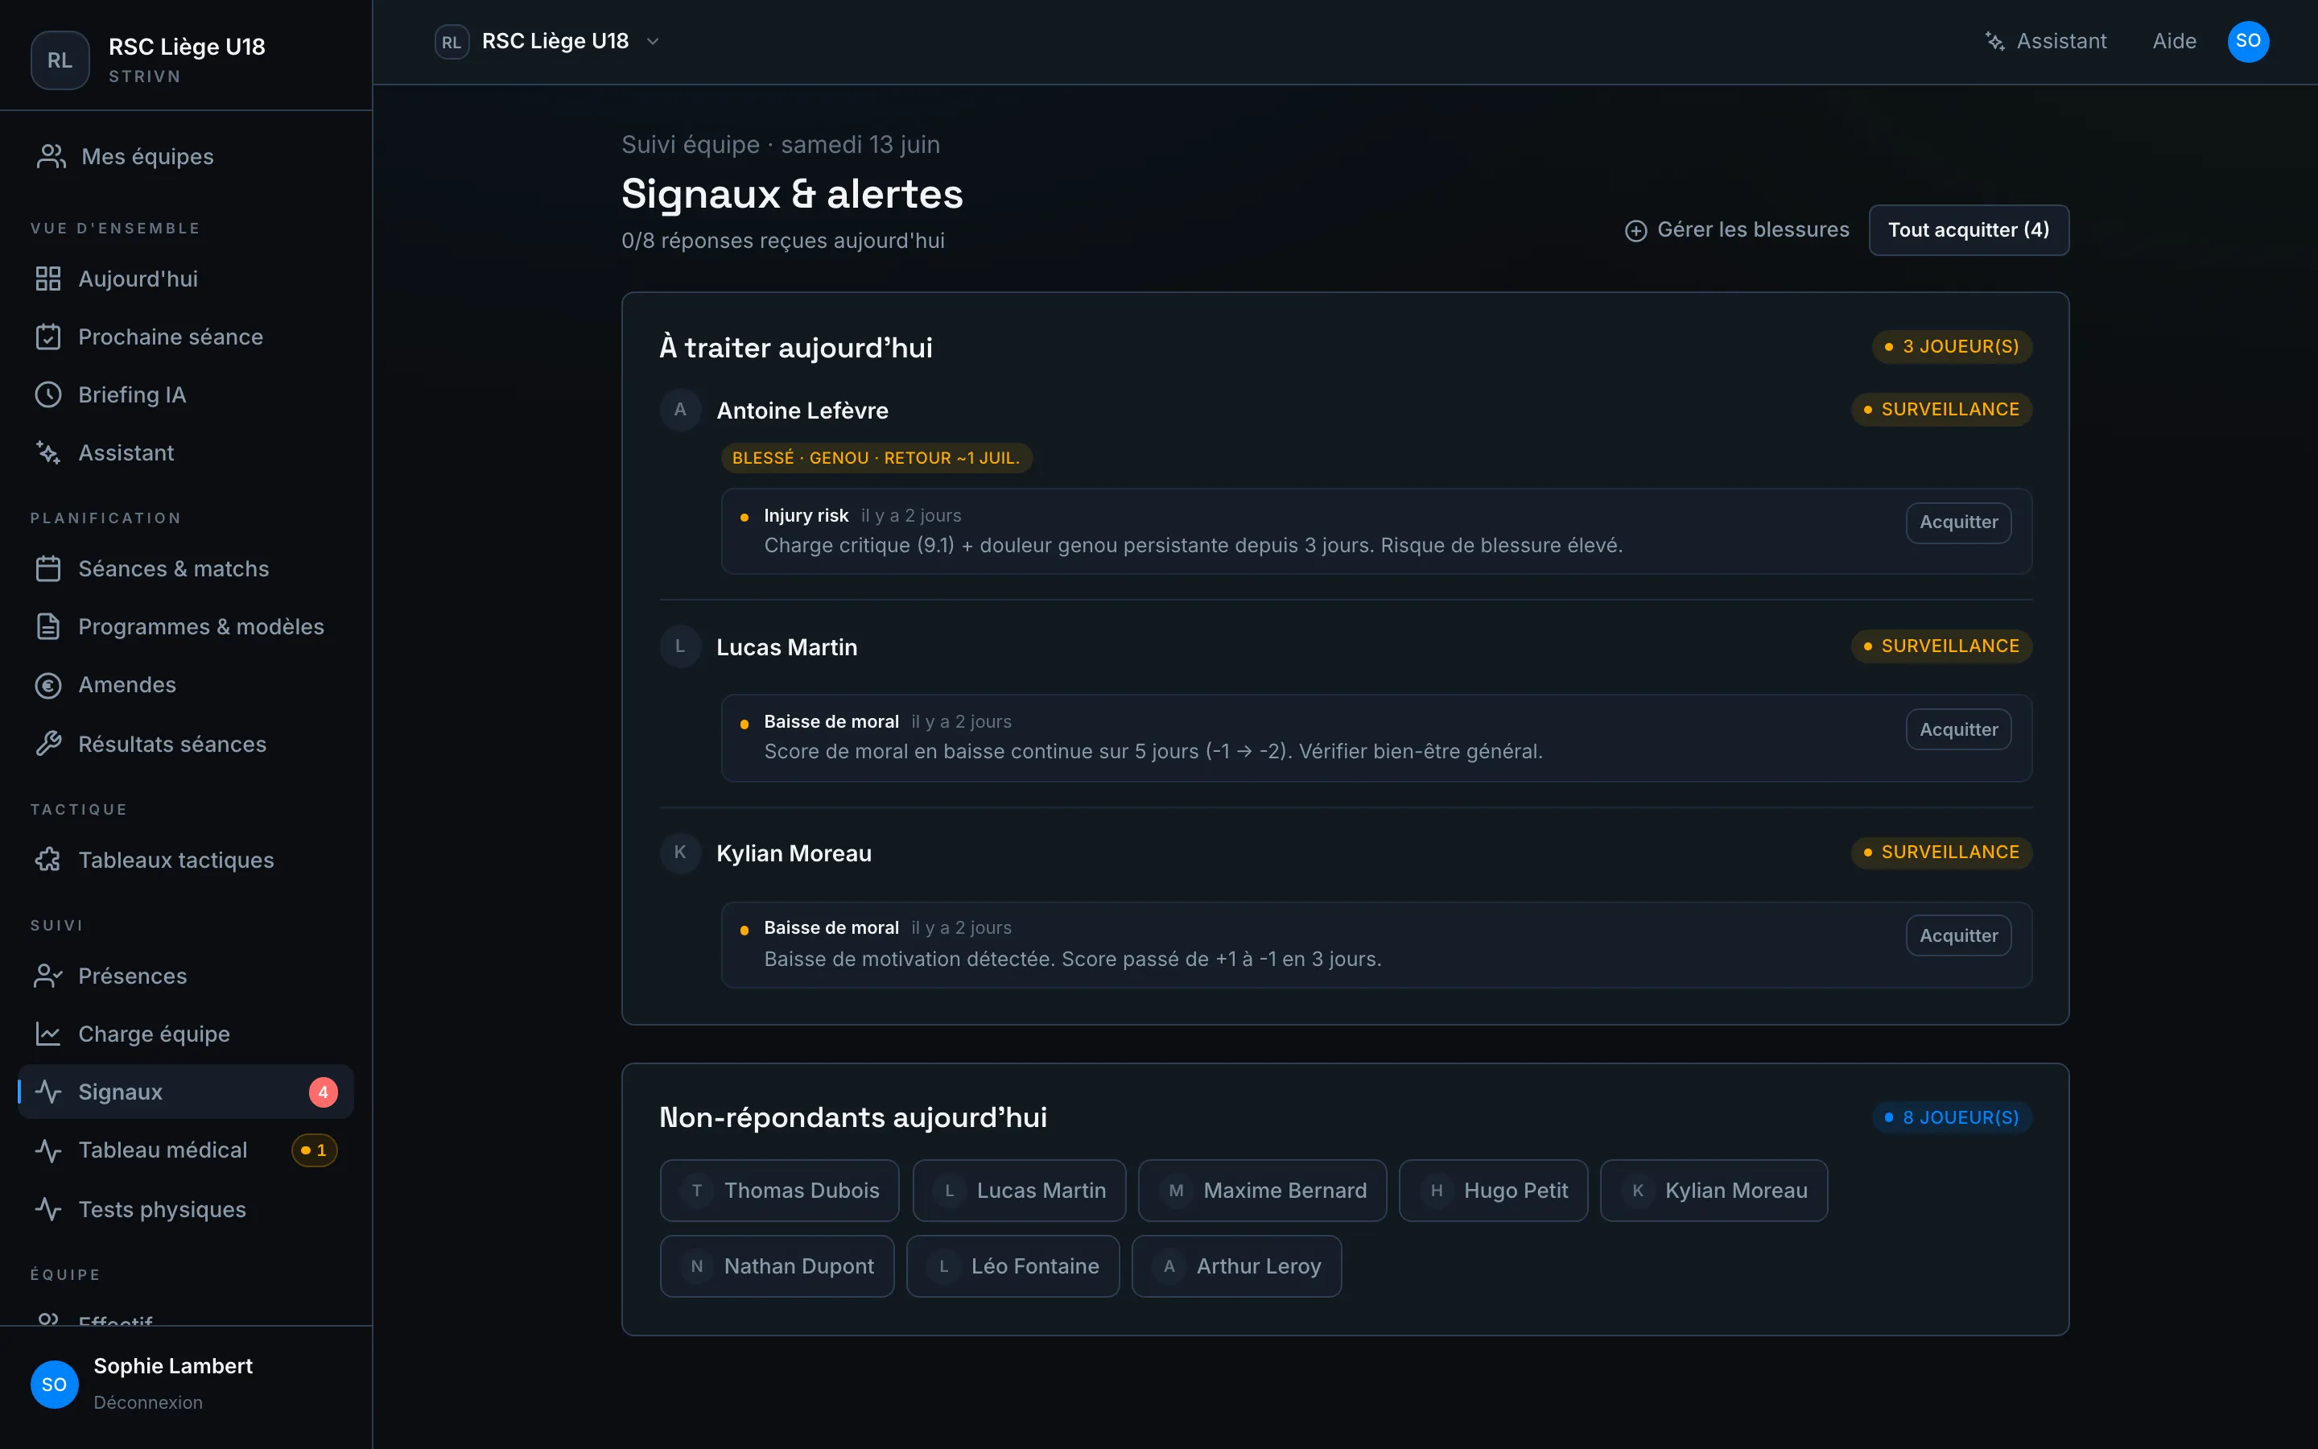Click the 3 JOUEUR(S) badge

(x=1952, y=346)
